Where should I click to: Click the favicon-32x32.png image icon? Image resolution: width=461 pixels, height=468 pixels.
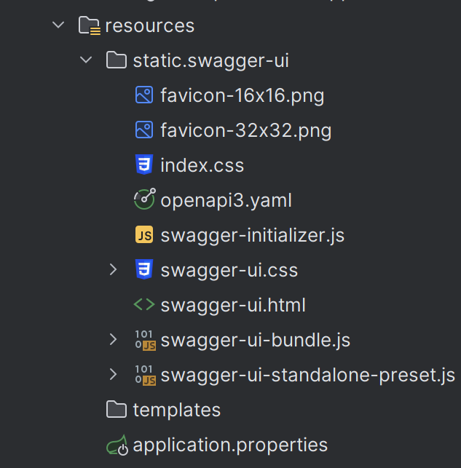pos(144,130)
